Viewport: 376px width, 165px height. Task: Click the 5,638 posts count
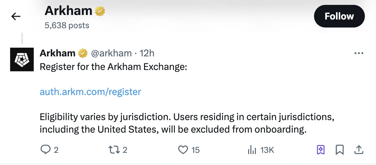pyautogui.click(x=67, y=25)
